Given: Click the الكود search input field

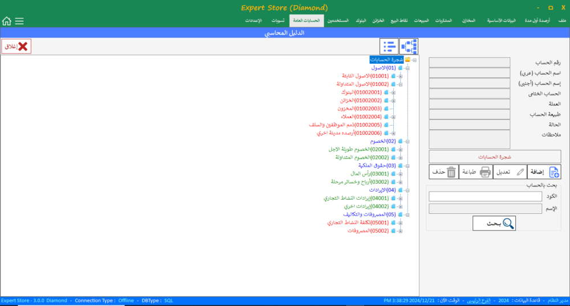Looking at the screenshot, I should [485, 196].
